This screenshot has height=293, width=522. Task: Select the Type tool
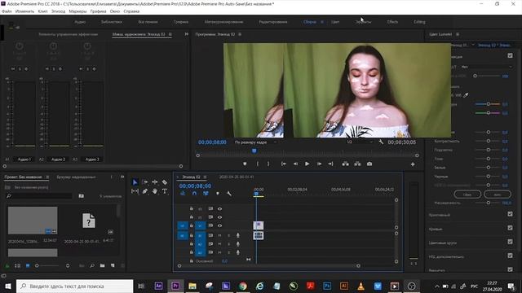tap(165, 191)
